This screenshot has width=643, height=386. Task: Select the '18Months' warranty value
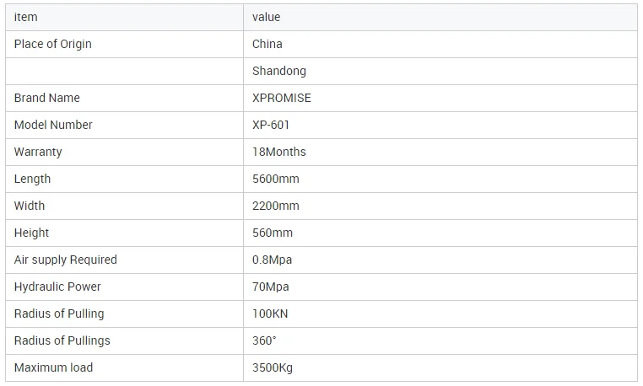pos(279,152)
